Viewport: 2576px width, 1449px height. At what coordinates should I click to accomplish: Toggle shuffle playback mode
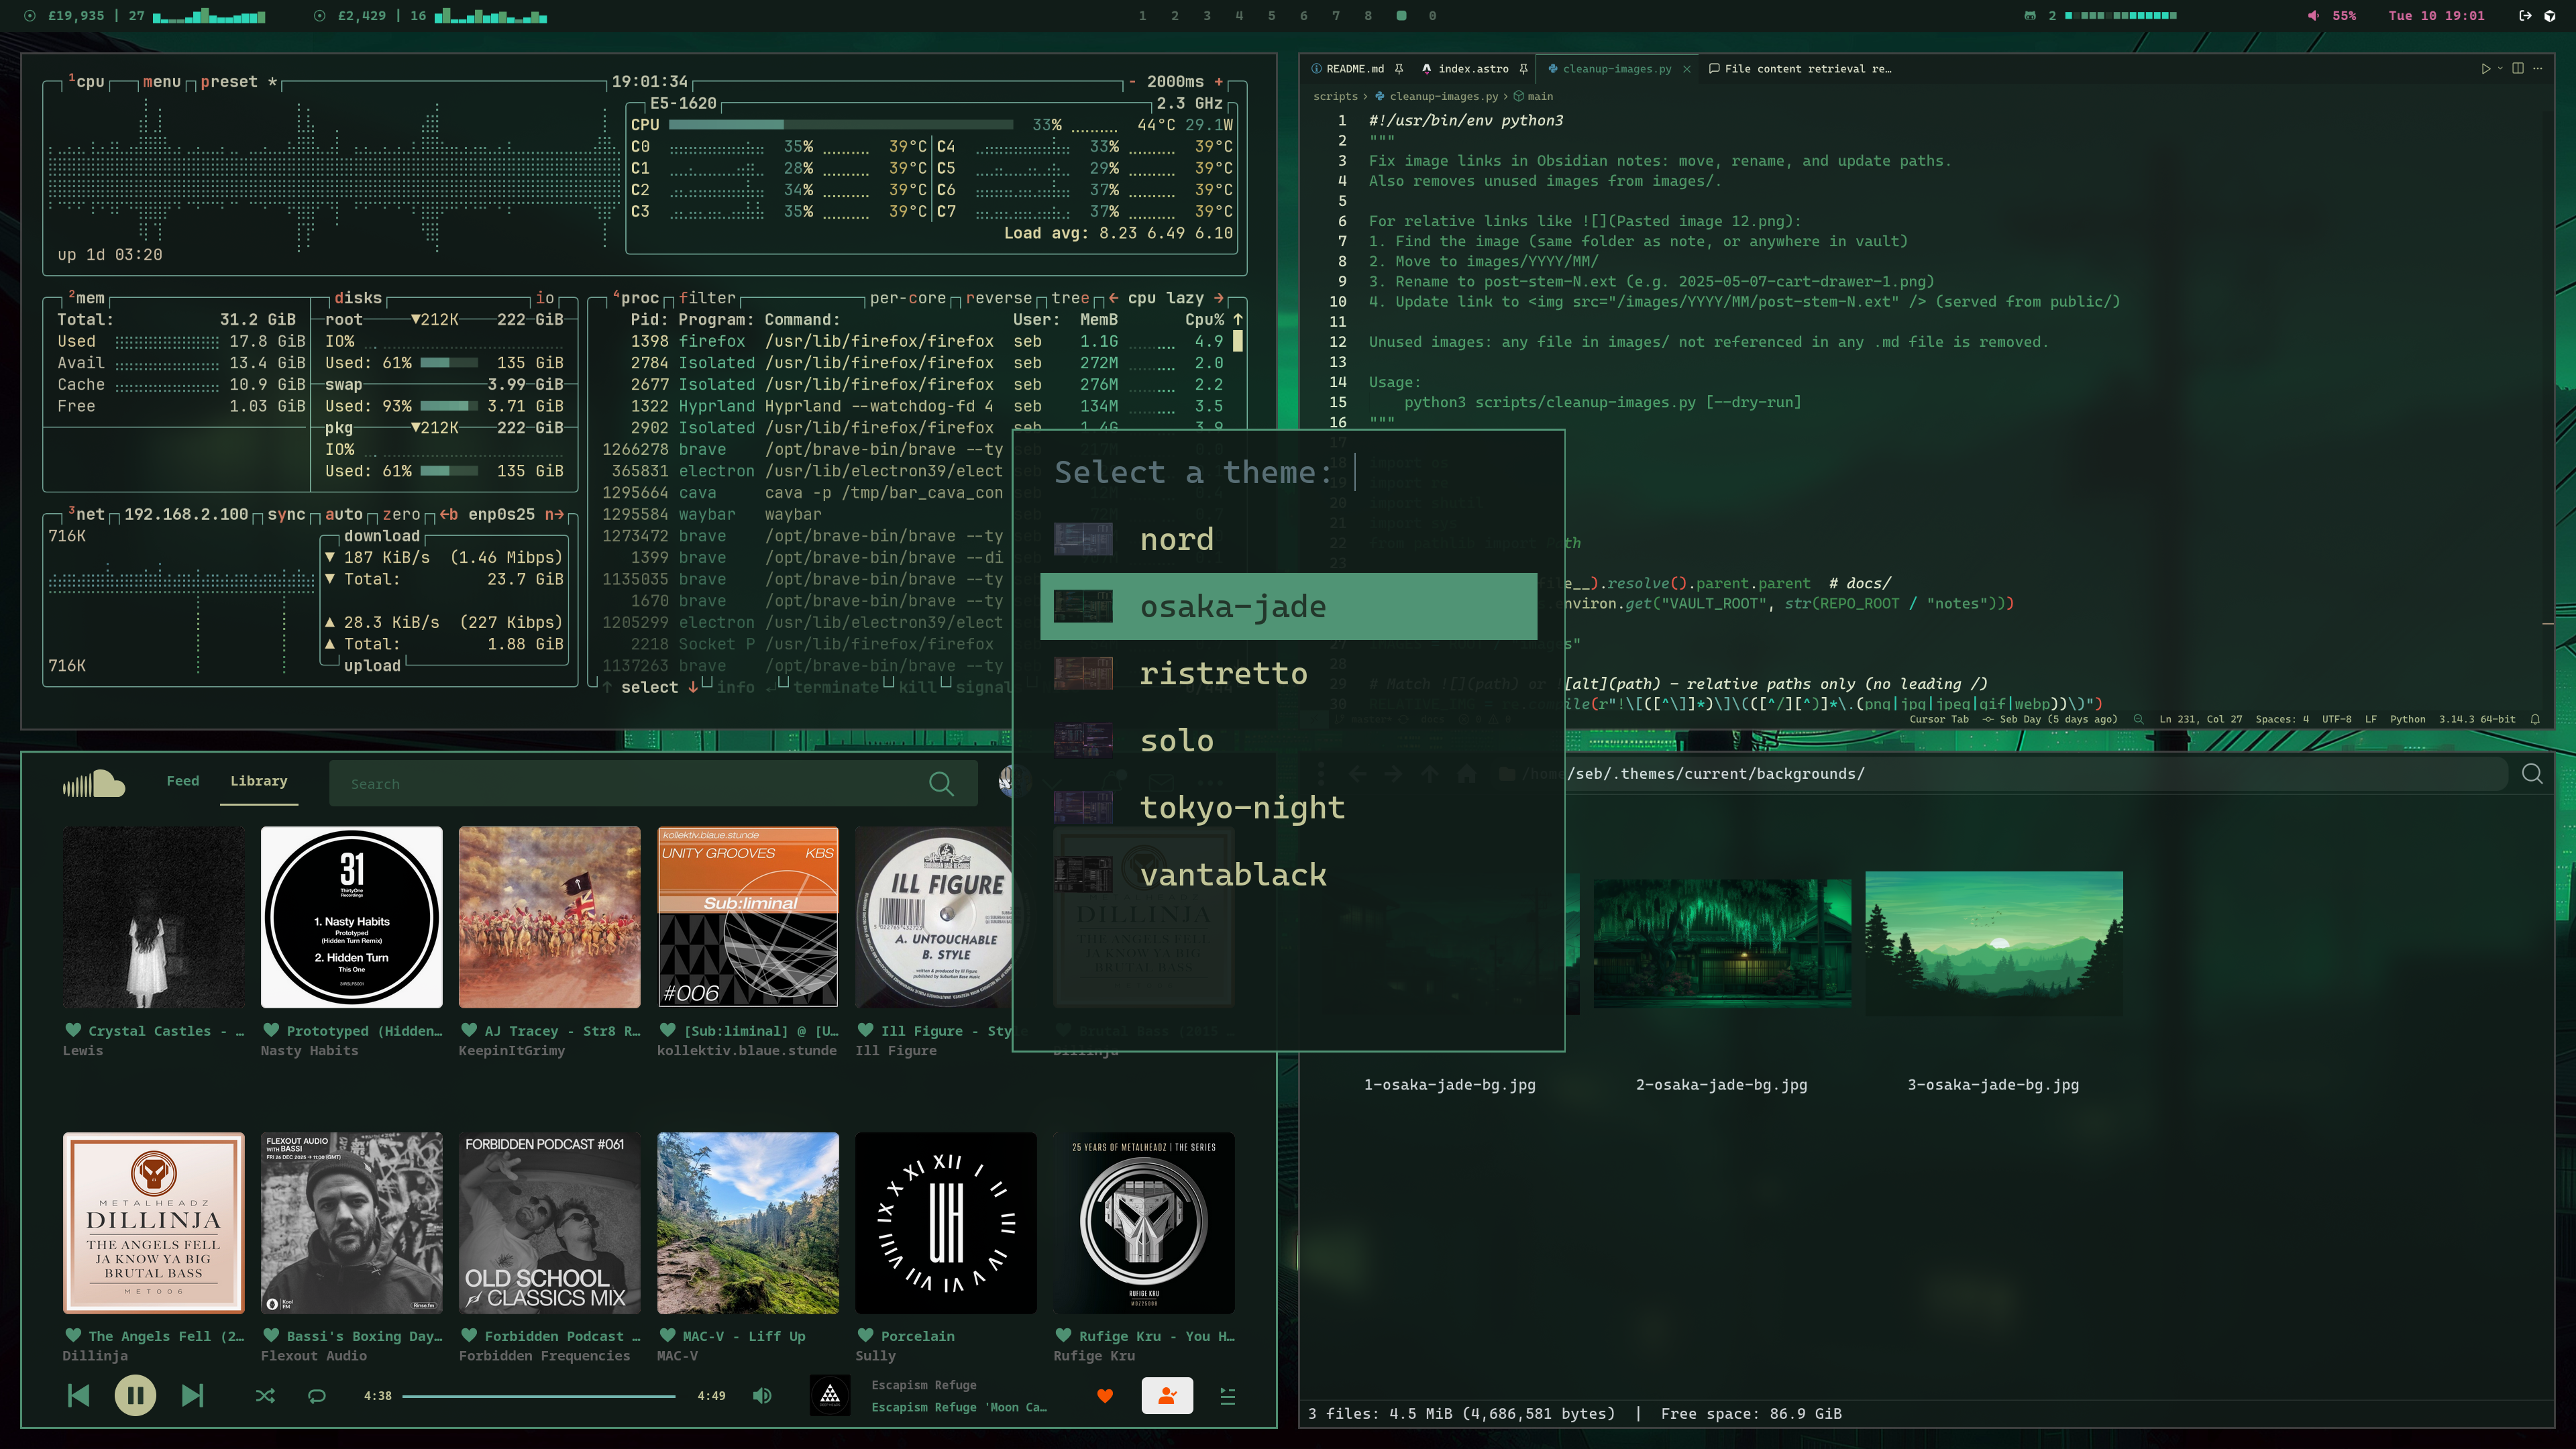click(x=265, y=1396)
